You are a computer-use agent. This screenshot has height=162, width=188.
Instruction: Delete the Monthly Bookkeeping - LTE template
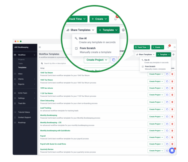(172, 124)
